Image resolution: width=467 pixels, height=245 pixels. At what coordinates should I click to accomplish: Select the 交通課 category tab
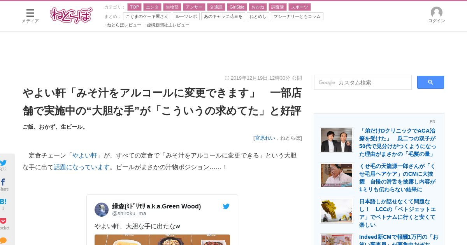click(x=216, y=7)
